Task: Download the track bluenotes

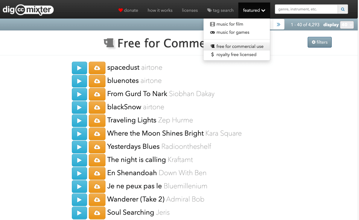Action: pos(97,81)
